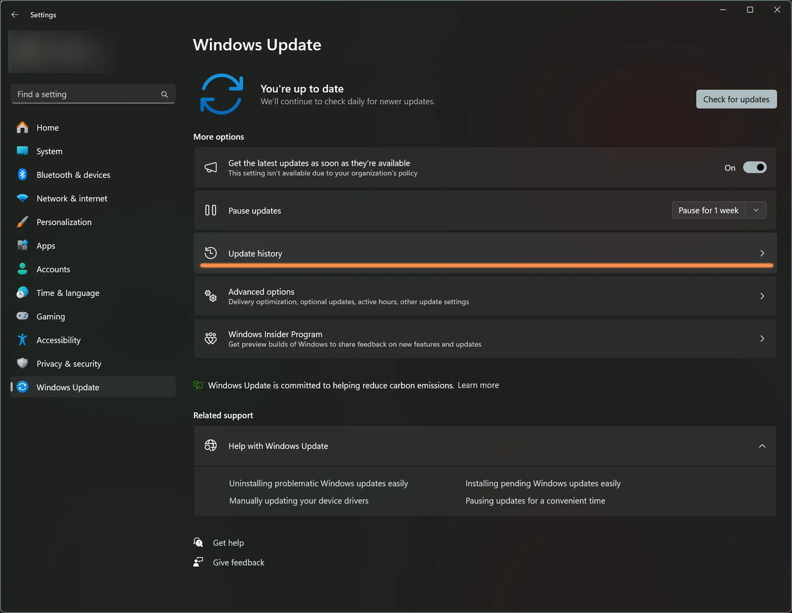792x613 pixels.
Task: Click Pause for 1 week button
Action: click(x=709, y=210)
